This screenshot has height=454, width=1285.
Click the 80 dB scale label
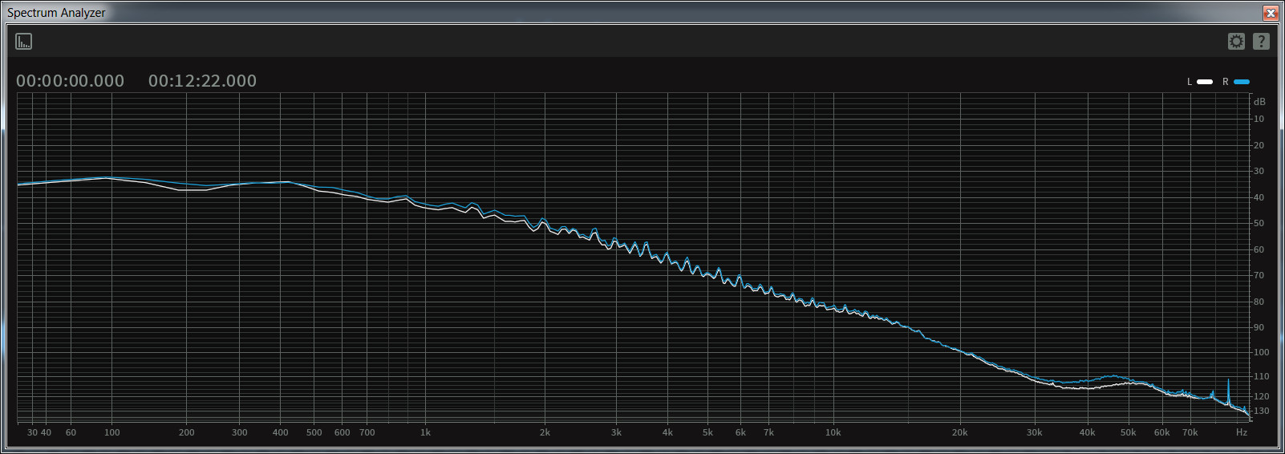(1259, 302)
